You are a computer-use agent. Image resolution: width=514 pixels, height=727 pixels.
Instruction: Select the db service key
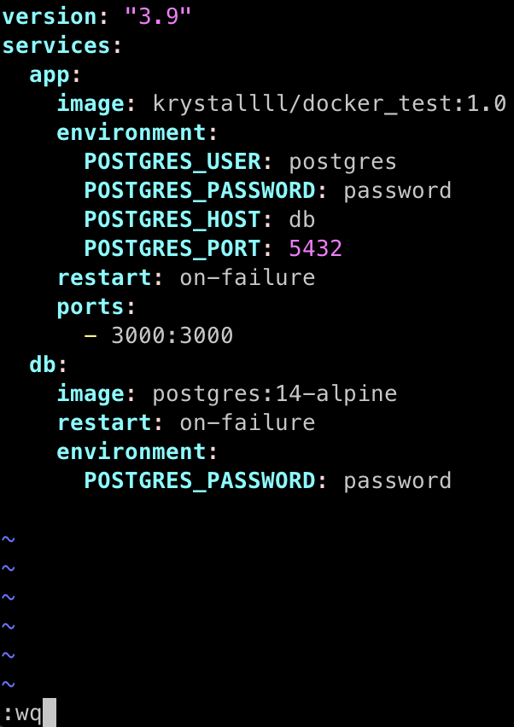pyautogui.click(x=44, y=365)
